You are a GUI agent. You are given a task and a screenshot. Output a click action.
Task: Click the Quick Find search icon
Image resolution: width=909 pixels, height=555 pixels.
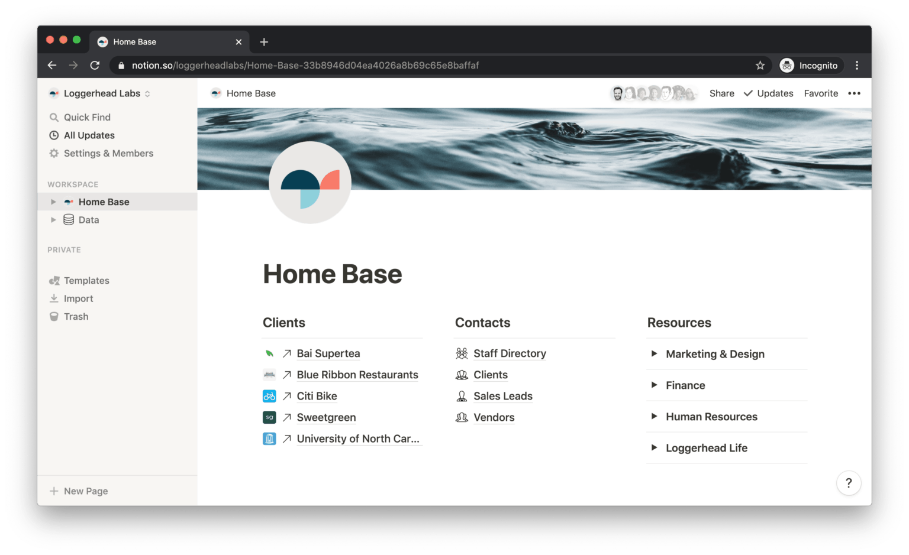tap(54, 118)
